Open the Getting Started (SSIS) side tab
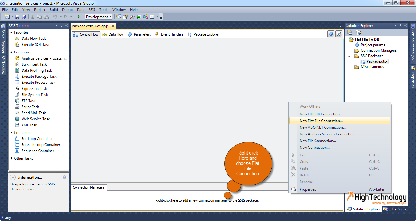The width and height of the screenshot is (416, 221). [413, 43]
